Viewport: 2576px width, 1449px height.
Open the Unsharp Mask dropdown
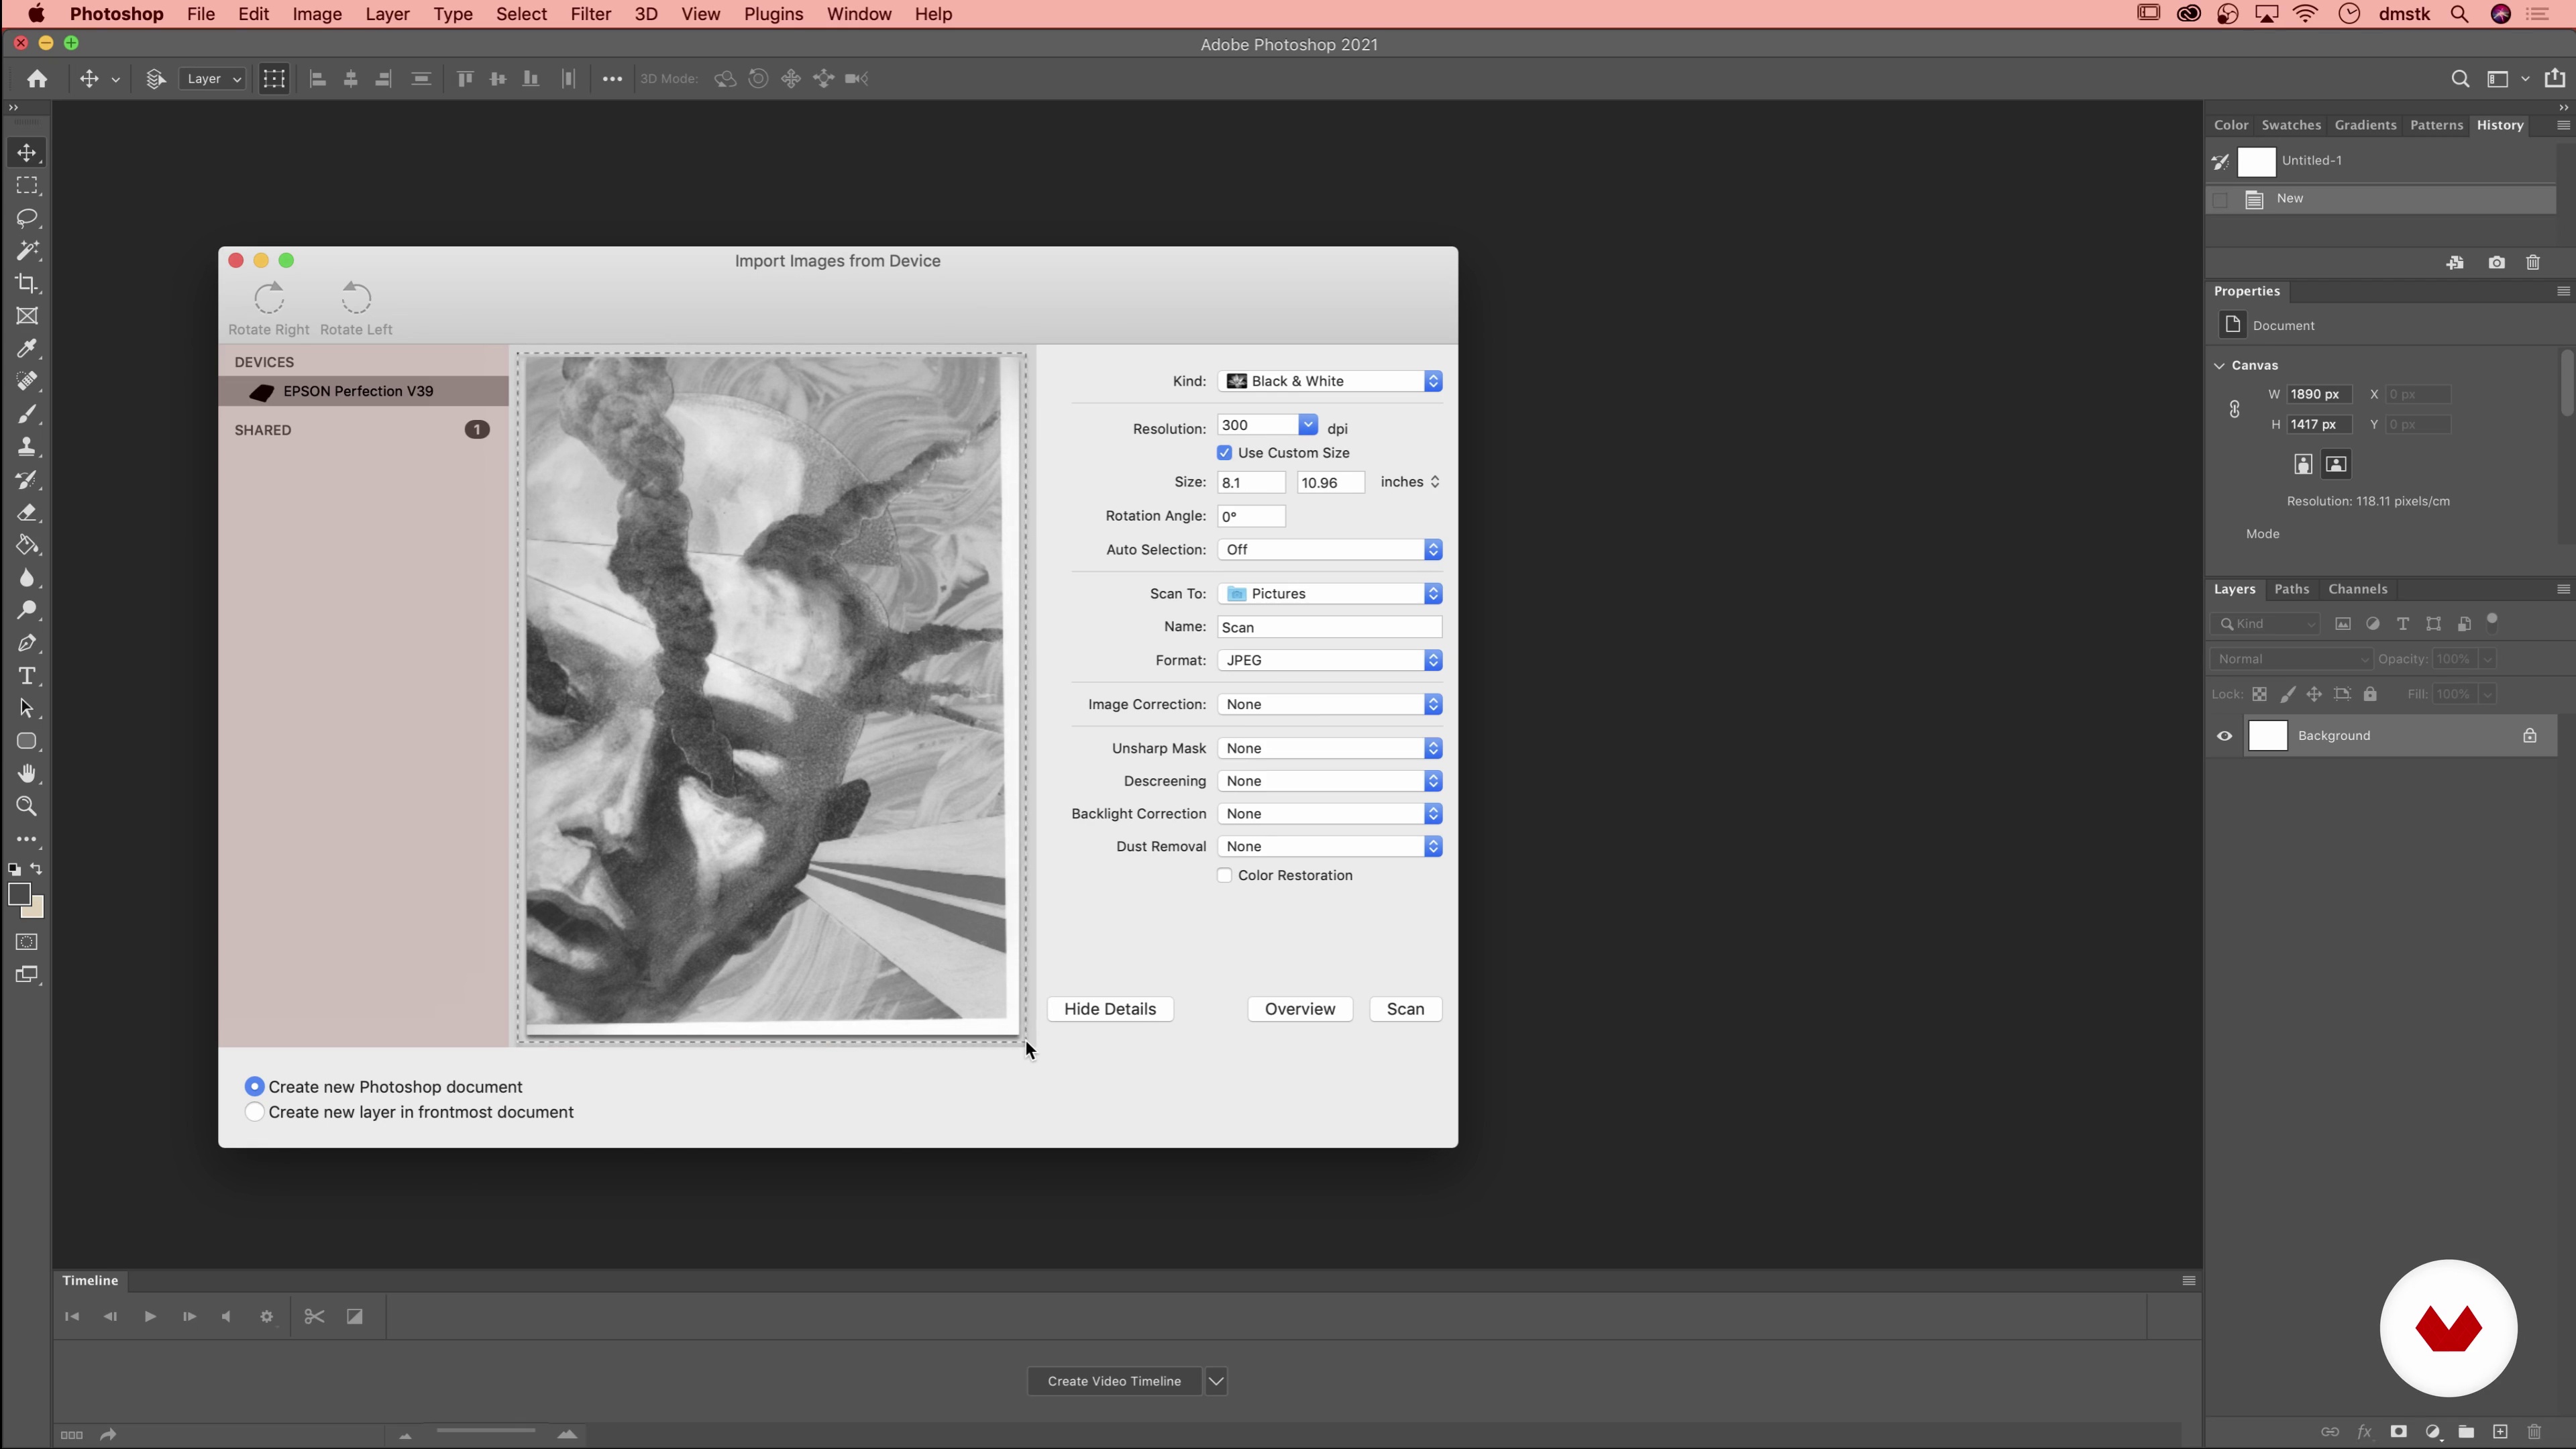[1330, 749]
